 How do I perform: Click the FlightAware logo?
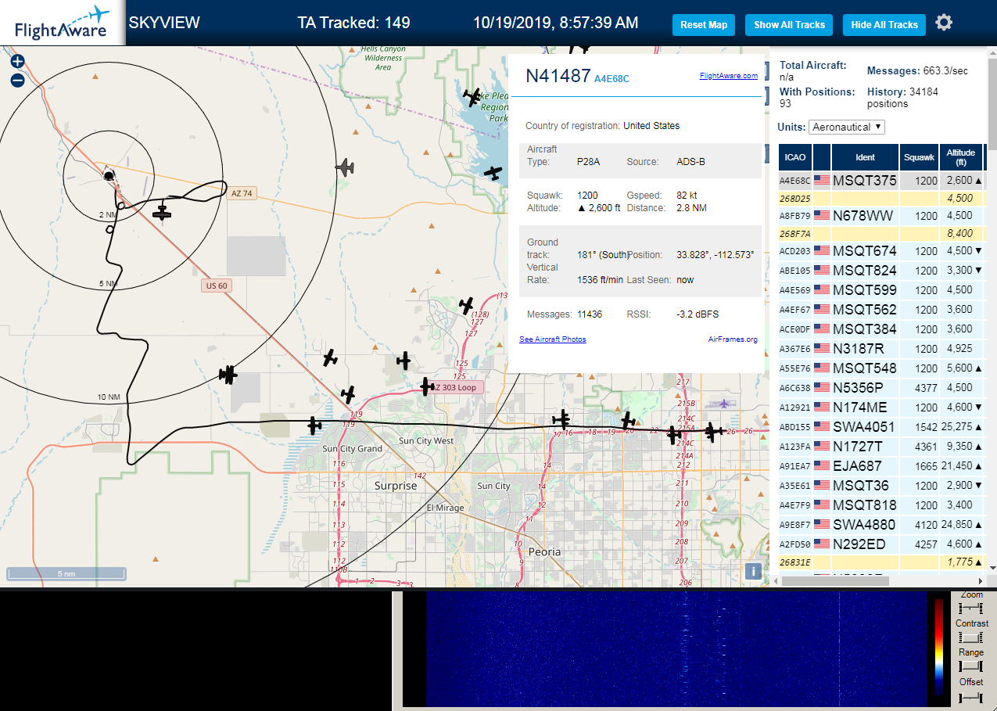click(x=62, y=23)
